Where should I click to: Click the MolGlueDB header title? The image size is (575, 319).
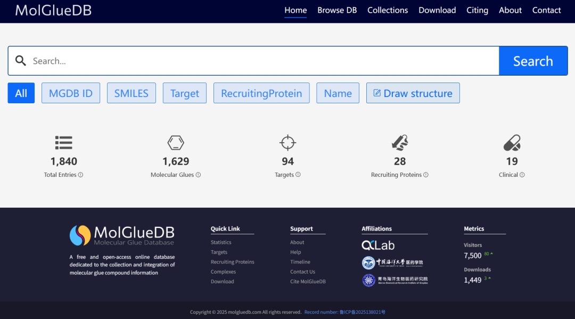(x=54, y=10)
